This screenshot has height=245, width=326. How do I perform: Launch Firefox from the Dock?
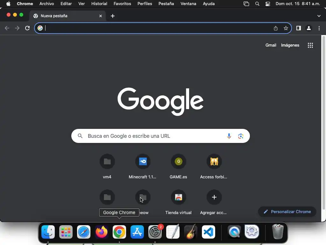click(x=102, y=232)
